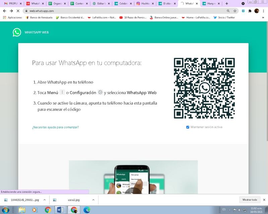Image resolution: width=268 pixels, height=214 pixels.
Task: Go forward to the next page
Action: coord(11,11)
